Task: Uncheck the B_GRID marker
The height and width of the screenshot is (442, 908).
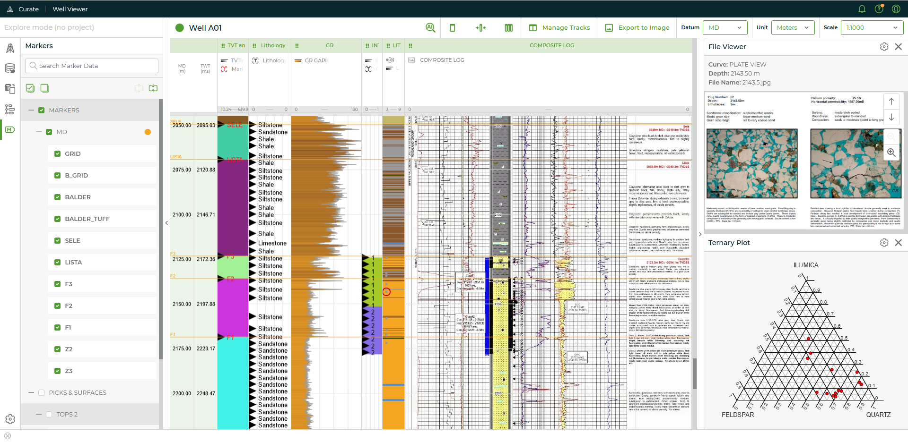Action: tap(58, 176)
